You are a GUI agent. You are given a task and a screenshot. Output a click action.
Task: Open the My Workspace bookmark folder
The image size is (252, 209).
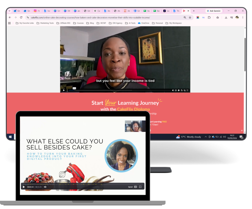(x=174, y=23)
